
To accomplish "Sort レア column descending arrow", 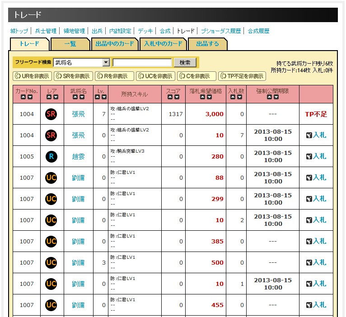I will click(x=56, y=97).
